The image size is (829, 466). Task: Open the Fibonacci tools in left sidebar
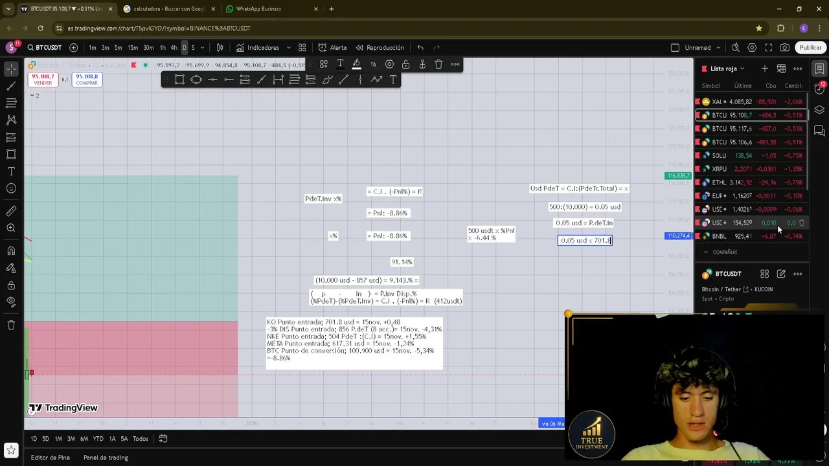(11, 103)
